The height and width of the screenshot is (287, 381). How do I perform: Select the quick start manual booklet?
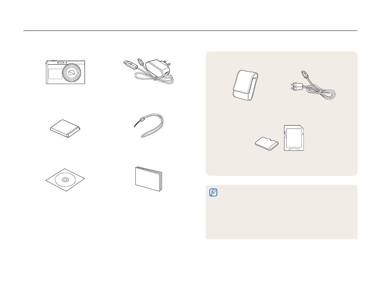149,179
